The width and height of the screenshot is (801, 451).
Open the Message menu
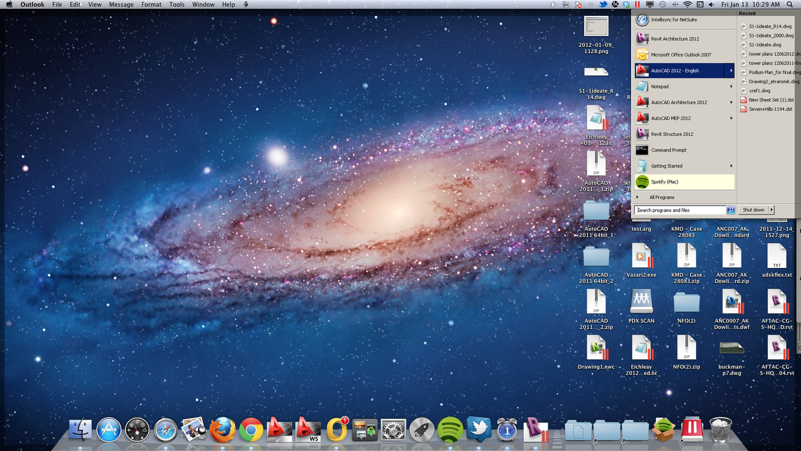pos(121,4)
